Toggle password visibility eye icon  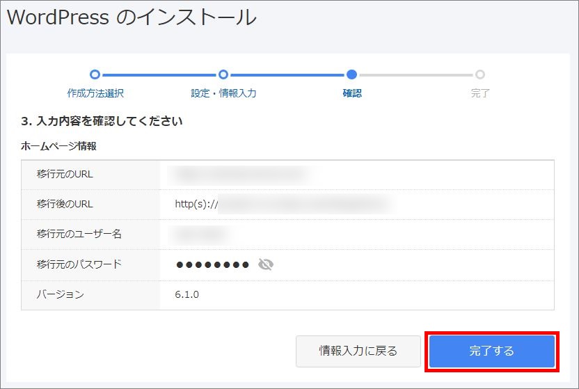click(x=266, y=264)
